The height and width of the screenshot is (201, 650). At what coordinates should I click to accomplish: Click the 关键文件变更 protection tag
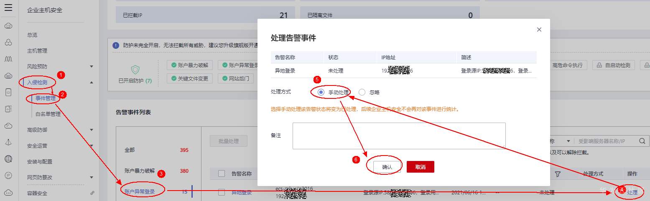[x=190, y=78]
